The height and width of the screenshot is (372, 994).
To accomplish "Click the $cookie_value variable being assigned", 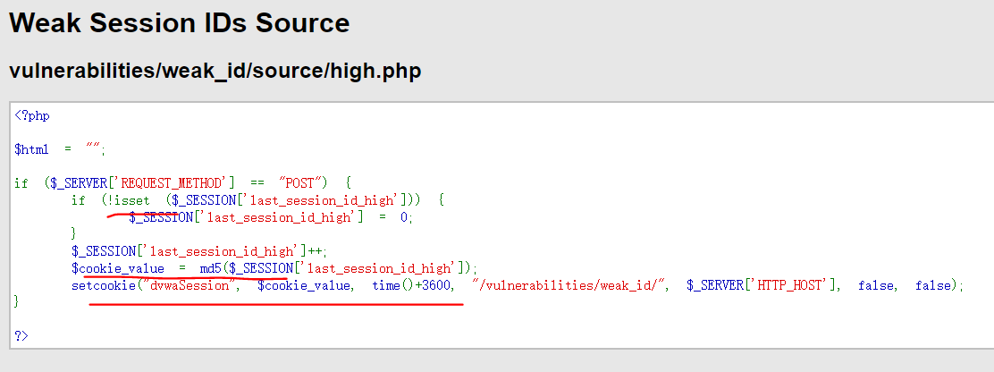I will click(x=118, y=268).
